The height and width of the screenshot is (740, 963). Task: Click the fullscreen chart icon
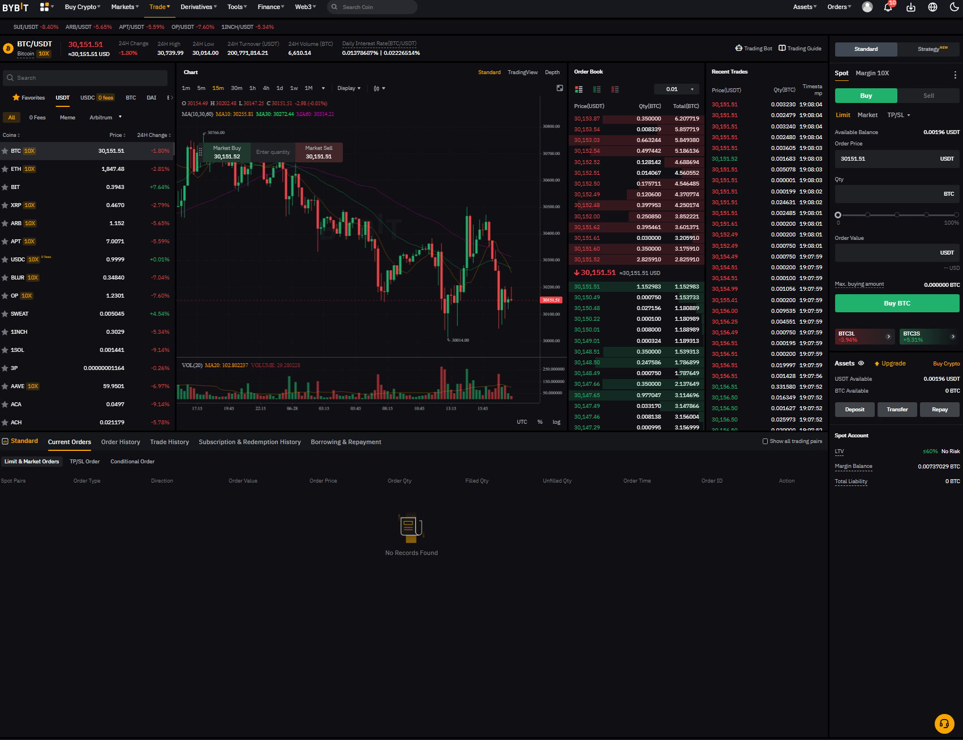point(560,88)
